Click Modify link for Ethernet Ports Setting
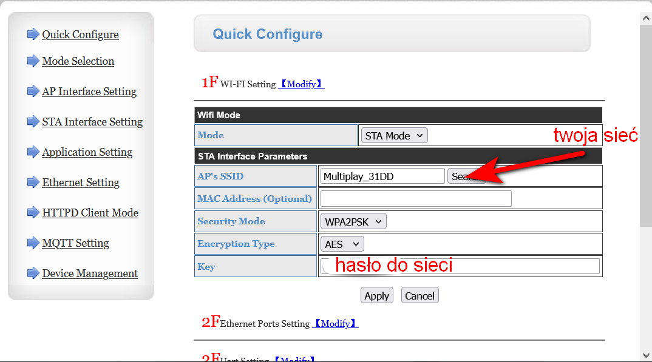Image resolution: width=652 pixels, height=362 pixels. [335, 324]
